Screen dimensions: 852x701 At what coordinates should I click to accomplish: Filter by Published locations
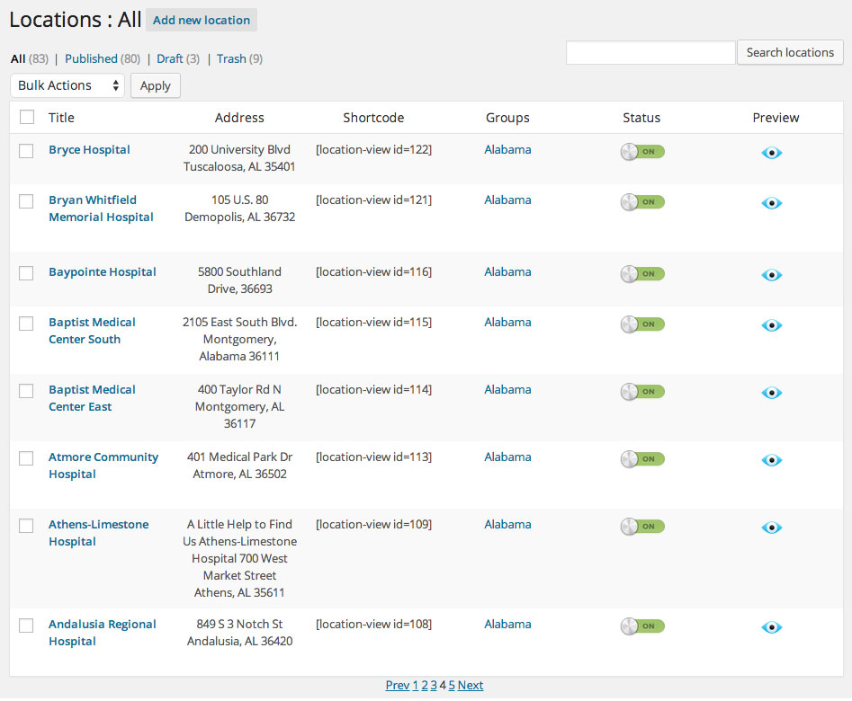tap(91, 58)
